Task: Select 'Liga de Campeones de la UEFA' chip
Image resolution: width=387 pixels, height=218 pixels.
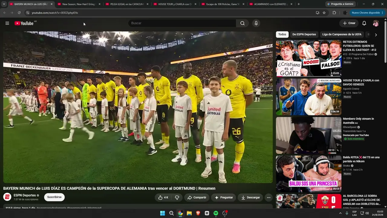Action: tap(342, 35)
